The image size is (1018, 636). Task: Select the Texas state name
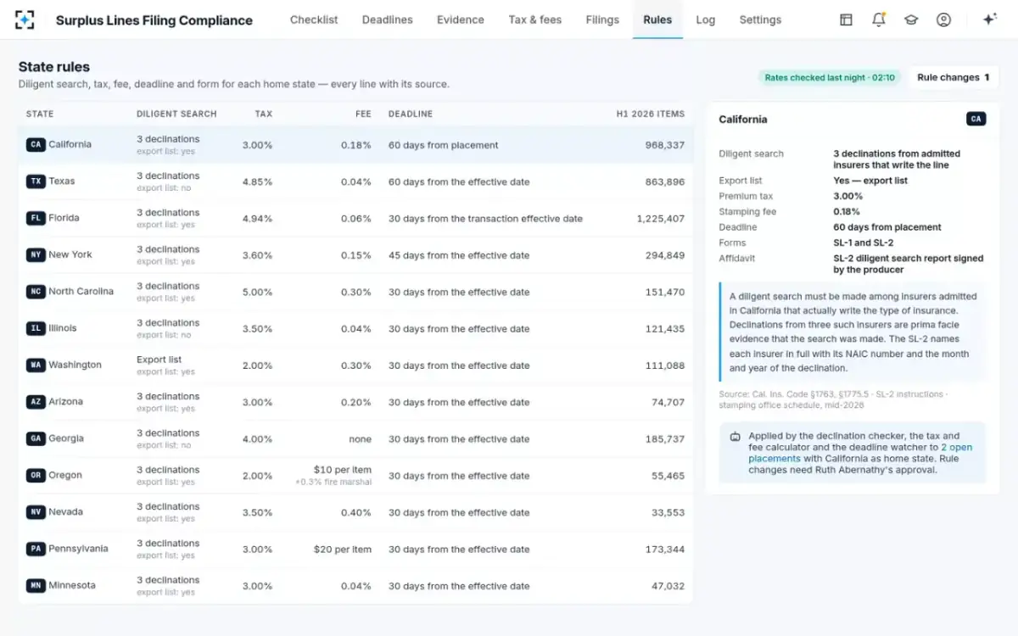(x=62, y=181)
